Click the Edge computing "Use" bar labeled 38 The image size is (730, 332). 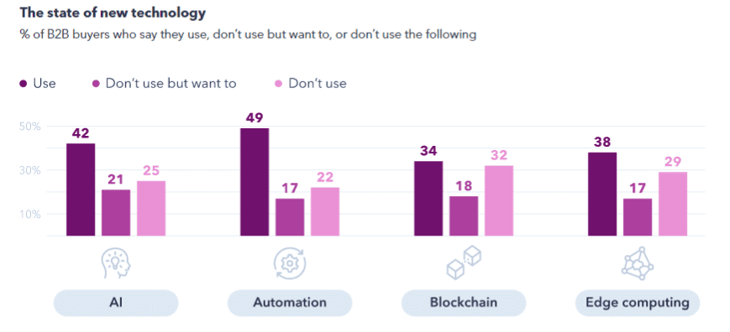[x=602, y=195]
